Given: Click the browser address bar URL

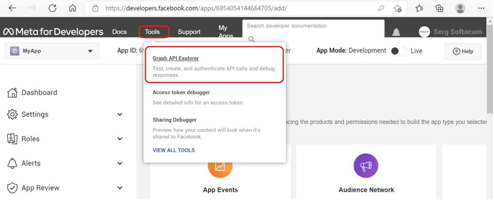Looking at the screenshot, I should point(196,8).
